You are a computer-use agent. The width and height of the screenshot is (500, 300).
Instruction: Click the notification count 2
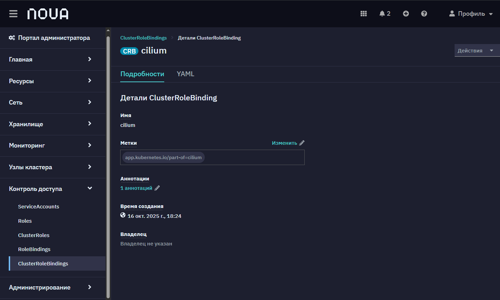[389, 14]
